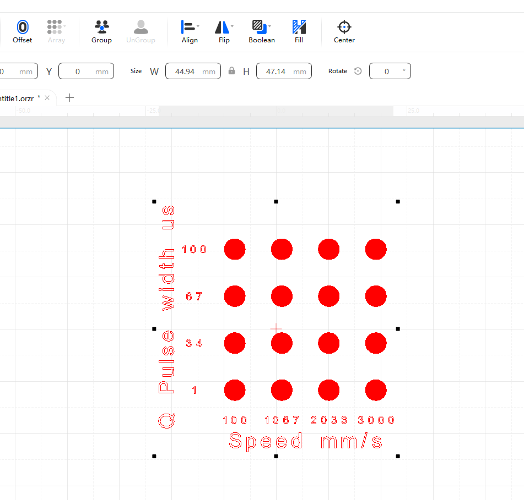Image resolution: width=524 pixels, height=500 pixels.
Task: Center the selection with the Center tool
Action: click(x=344, y=27)
